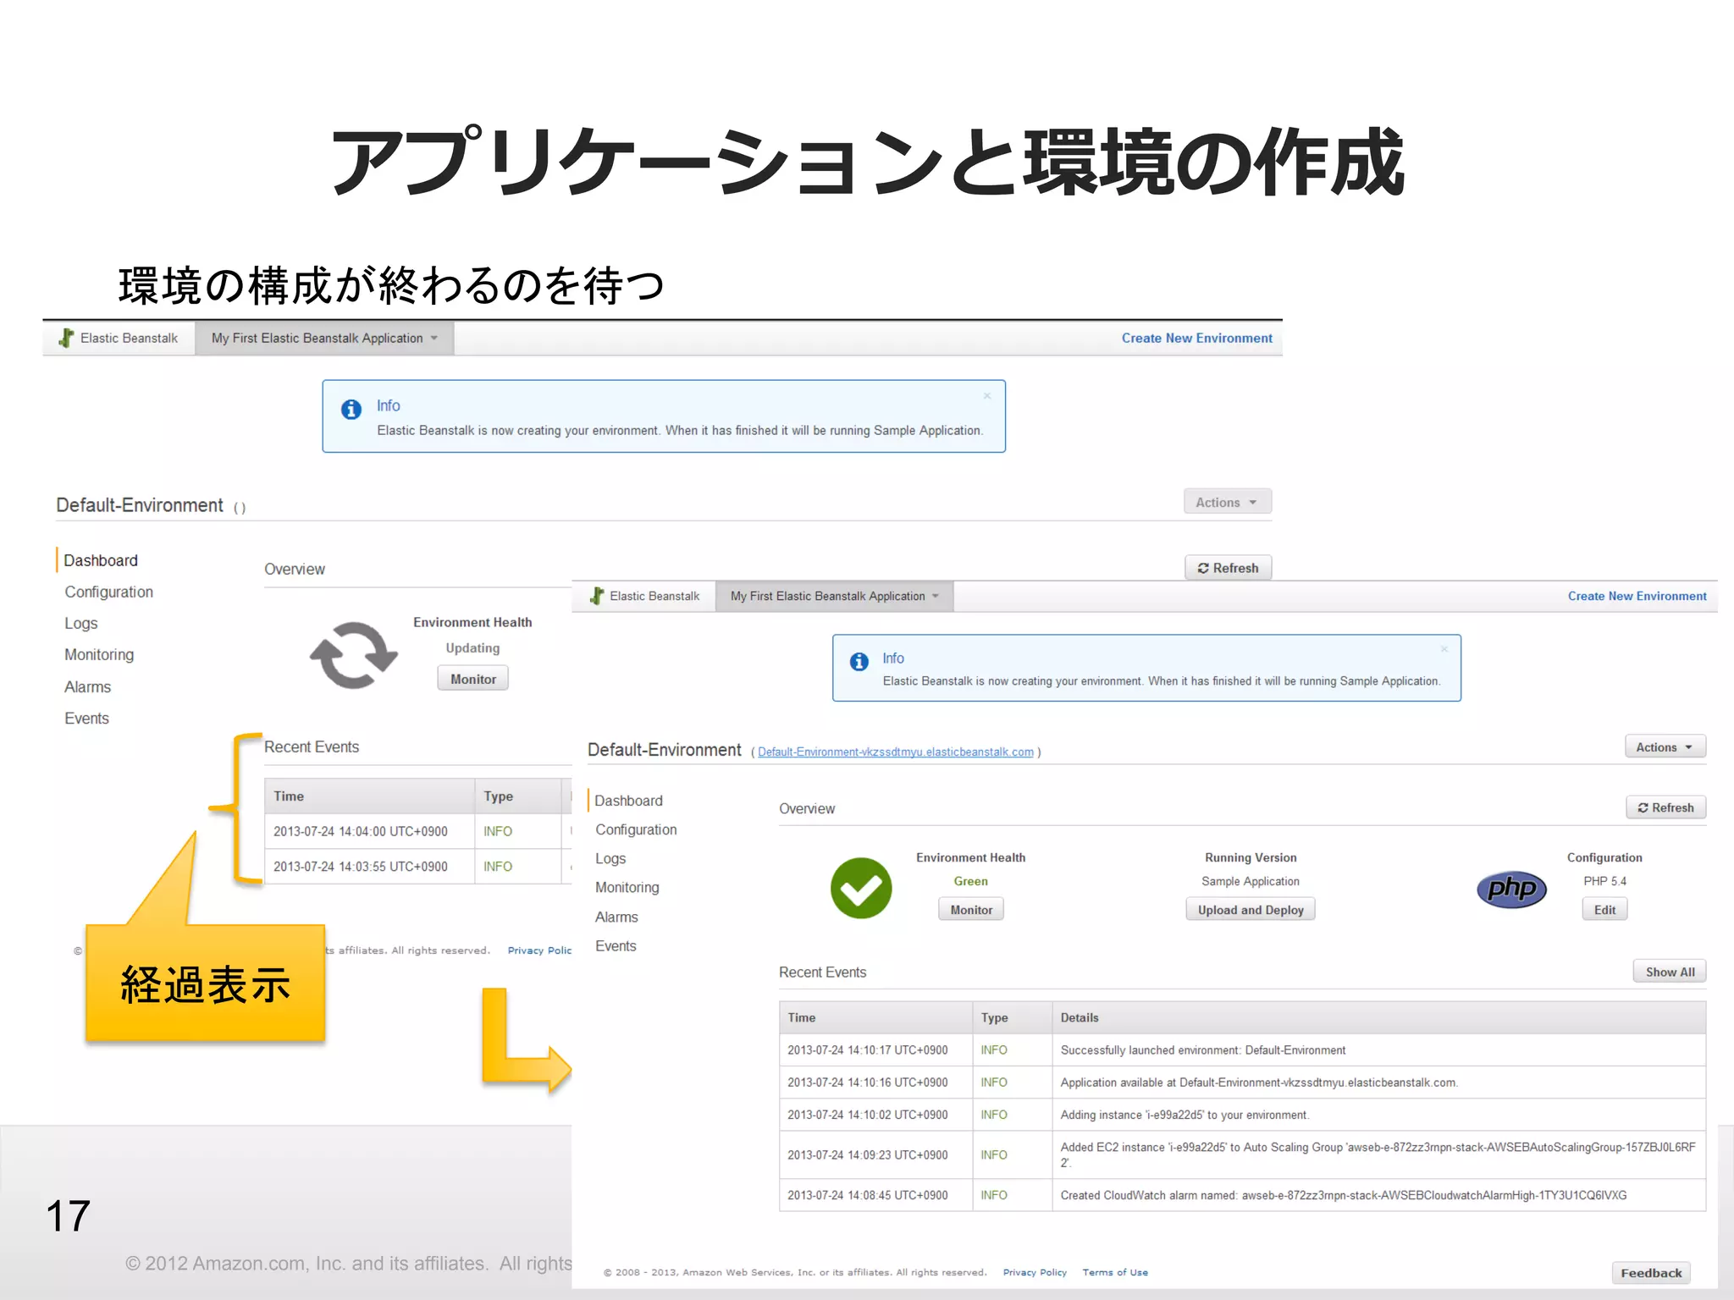1734x1300 pixels.
Task: Click the blue info icon in the front window banner
Action: click(x=859, y=662)
